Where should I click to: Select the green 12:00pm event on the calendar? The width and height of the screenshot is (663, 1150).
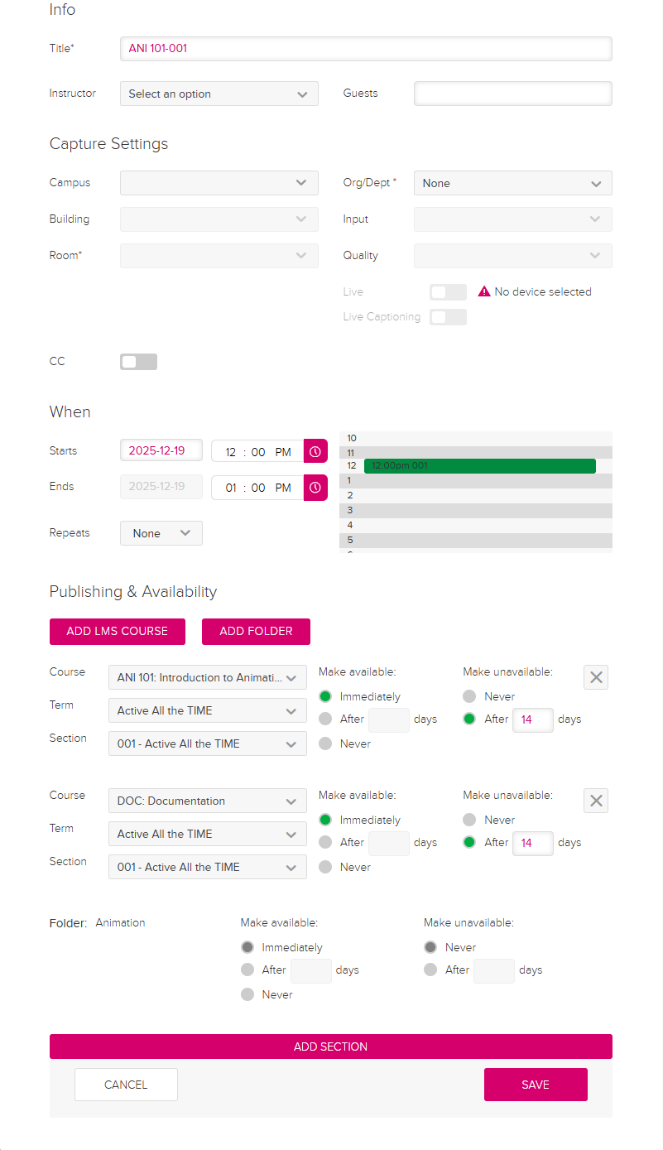click(x=480, y=465)
